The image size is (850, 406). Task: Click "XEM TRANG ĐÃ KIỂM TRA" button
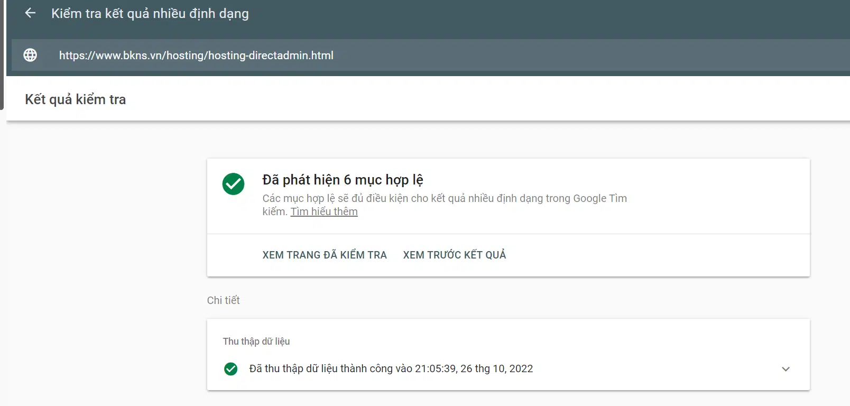[325, 255]
